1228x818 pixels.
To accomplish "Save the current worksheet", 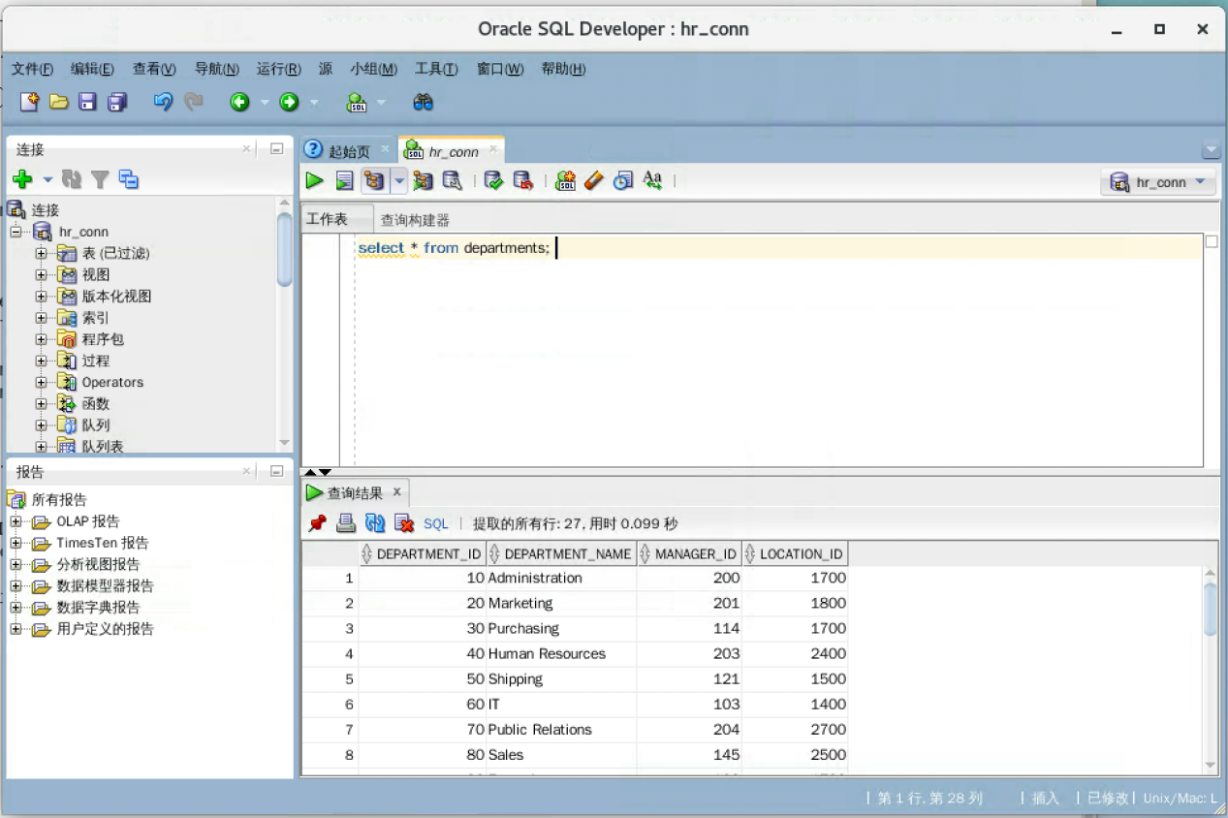I will [x=87, y=102].
